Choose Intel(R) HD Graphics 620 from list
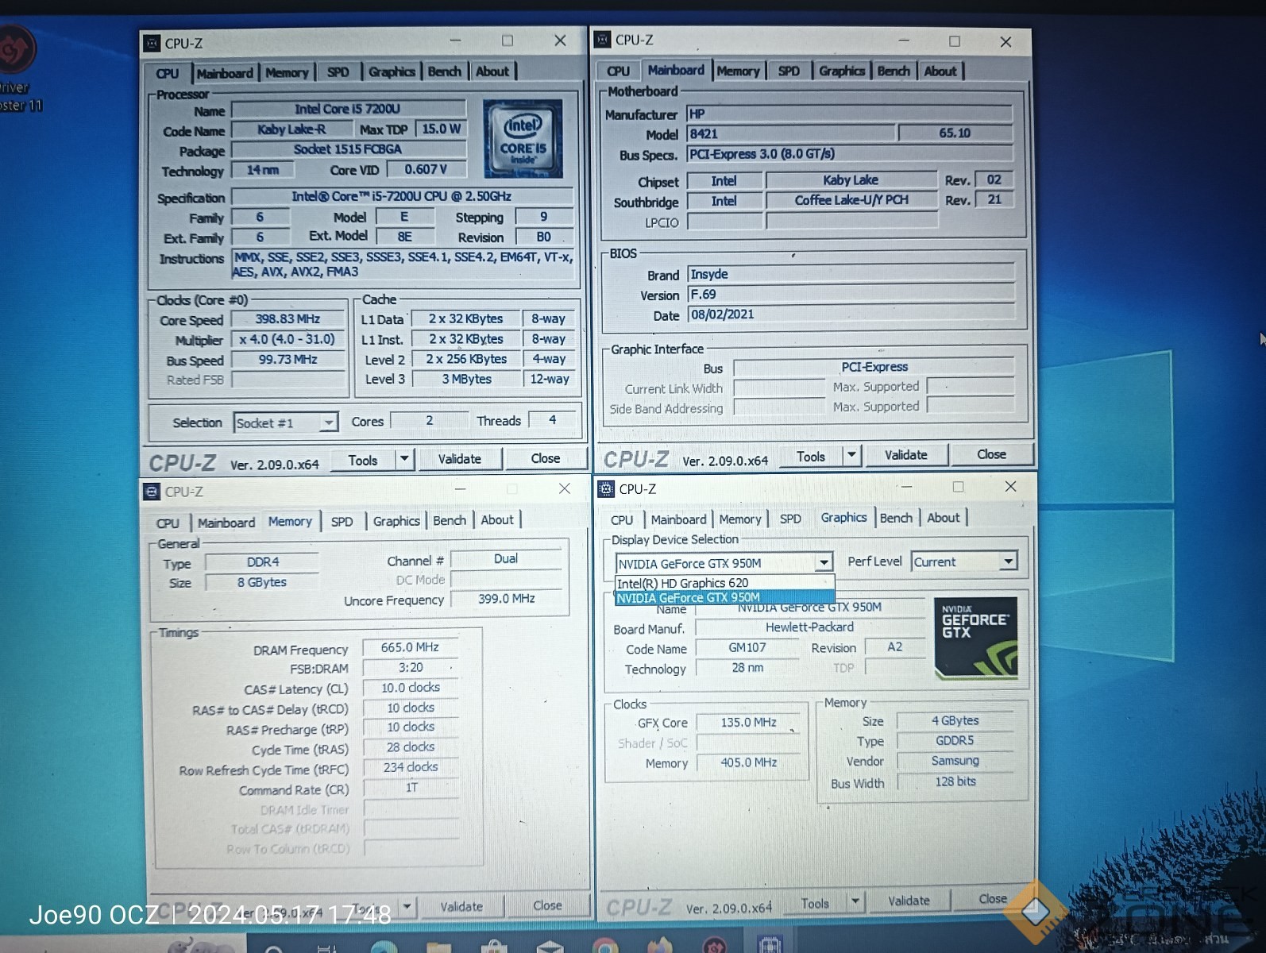This screenshot has width=1266, height=953. coord(683,583)
